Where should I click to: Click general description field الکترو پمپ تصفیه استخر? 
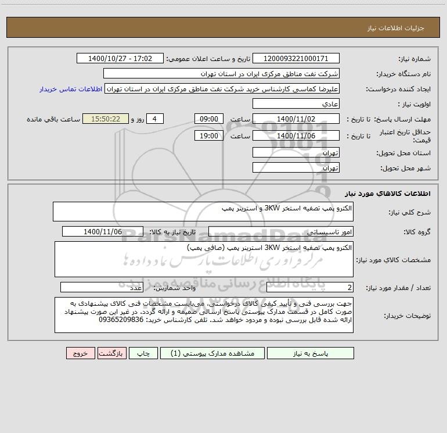203,212
